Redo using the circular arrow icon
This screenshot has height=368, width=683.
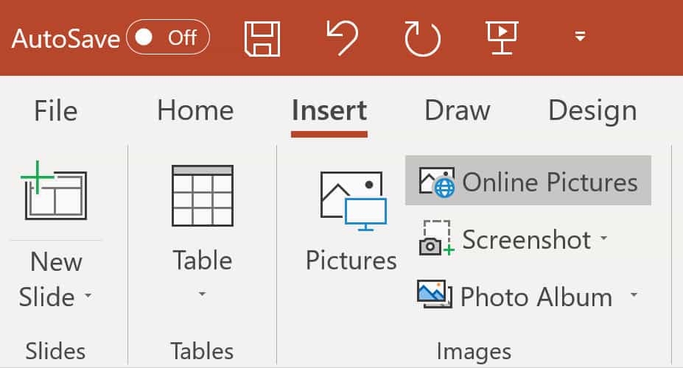coord(422,39)
